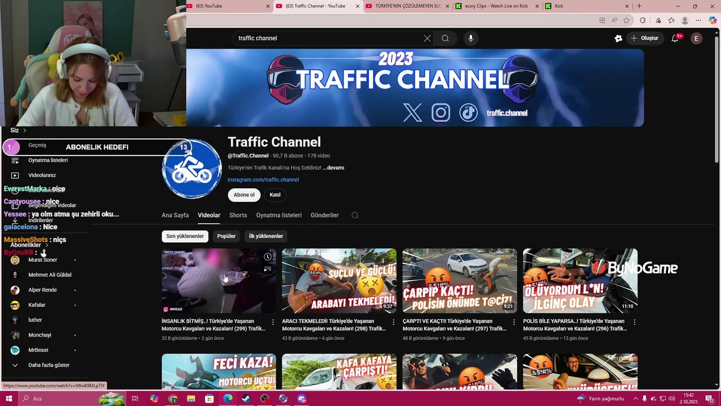Select the Videolar tab
The width and height of the screenshot is (721, 406).
pos(209,215)
